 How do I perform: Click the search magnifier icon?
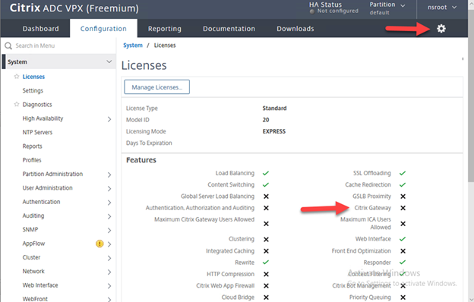click(8, 46)
